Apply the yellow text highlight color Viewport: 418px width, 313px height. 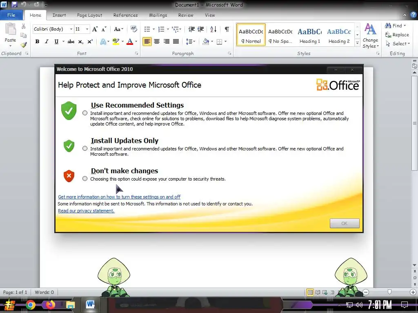tap(116, 42)
